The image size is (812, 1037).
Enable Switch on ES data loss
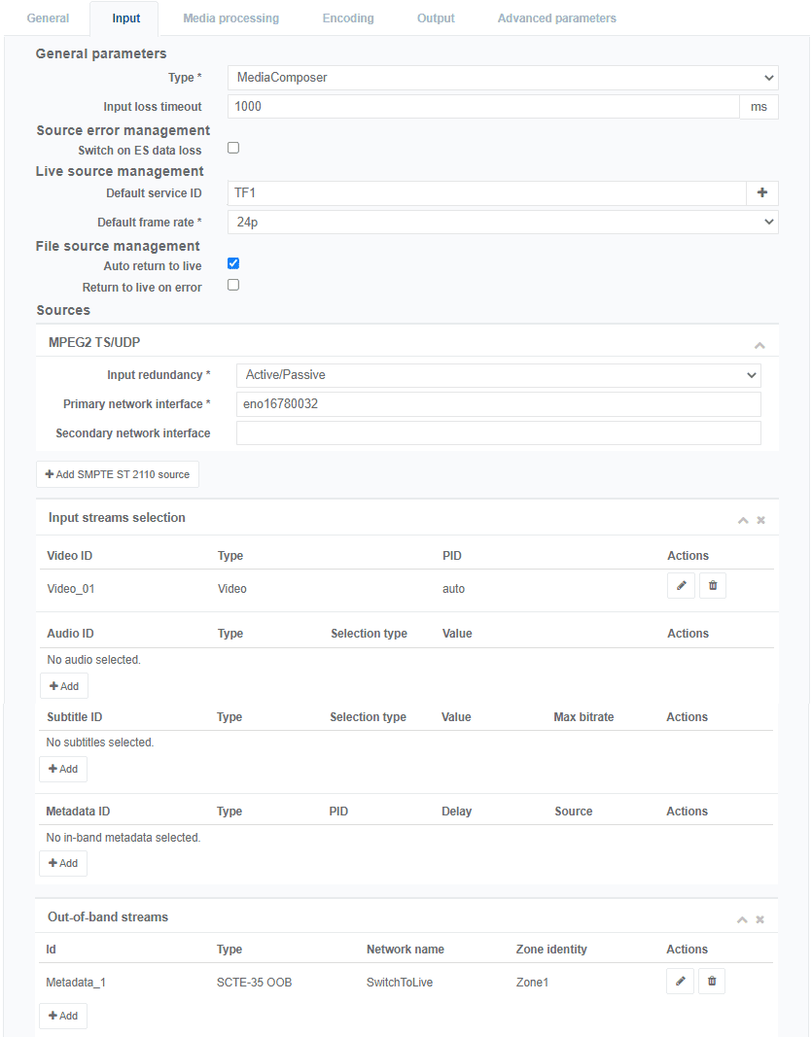pyautogui.click(x=230, y=147)
